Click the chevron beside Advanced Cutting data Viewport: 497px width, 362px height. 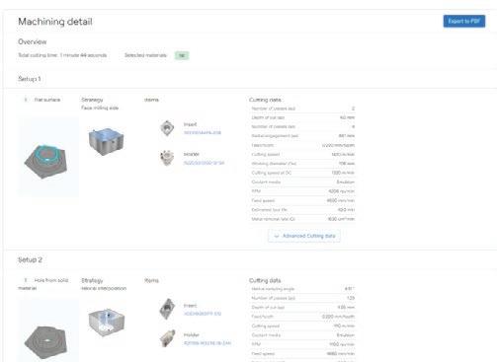point(277,236)
